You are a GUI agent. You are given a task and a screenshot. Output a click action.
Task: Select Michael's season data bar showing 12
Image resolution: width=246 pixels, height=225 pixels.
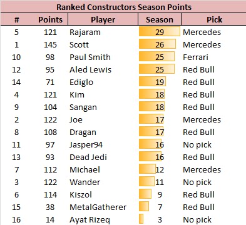point(147,169)
